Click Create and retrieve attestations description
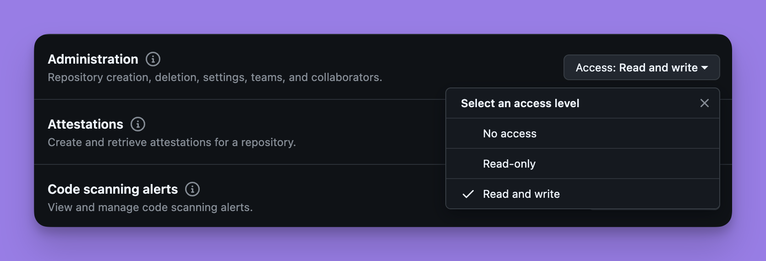Viewport: 766px width, 261px height. coord(172,142)
